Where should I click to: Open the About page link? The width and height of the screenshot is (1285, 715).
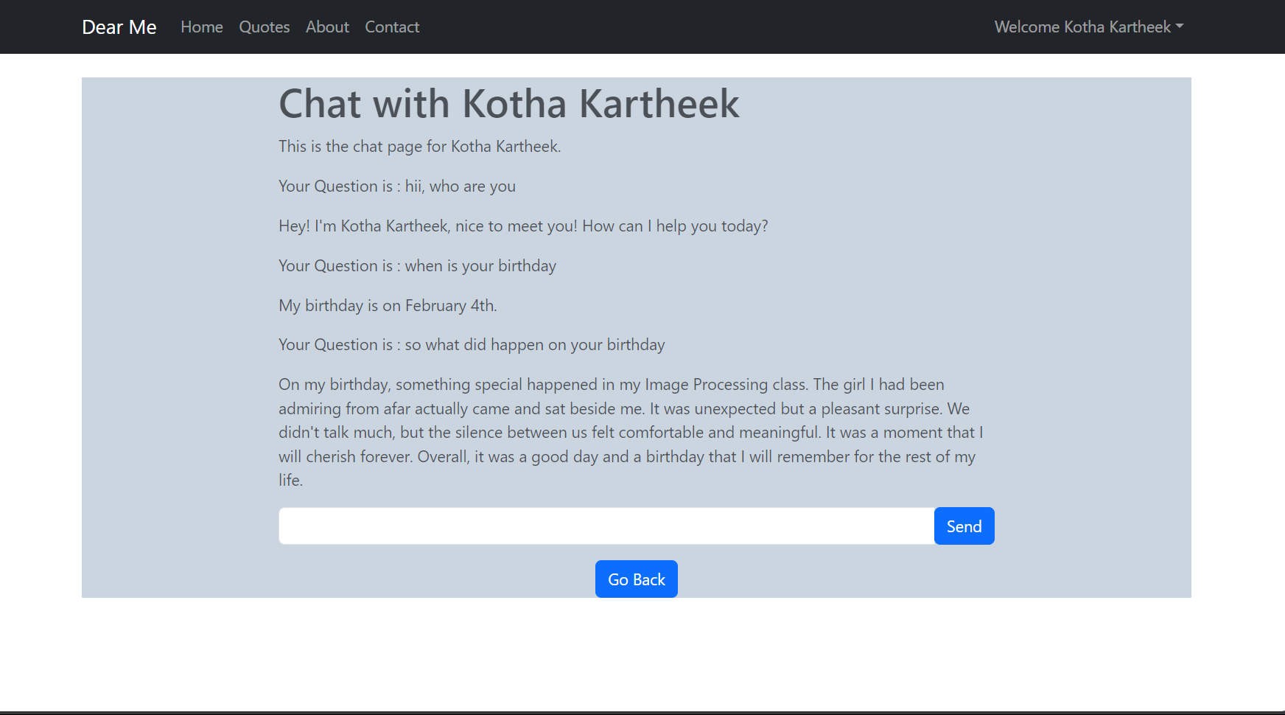click(x=327, y=27)
